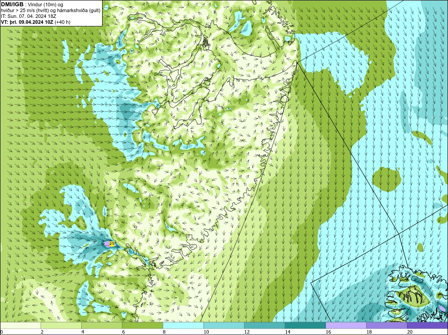Select the 6–8 m/s dark green legend swatch
Screen dimensions: 448x335
click(x=142, y=325)
